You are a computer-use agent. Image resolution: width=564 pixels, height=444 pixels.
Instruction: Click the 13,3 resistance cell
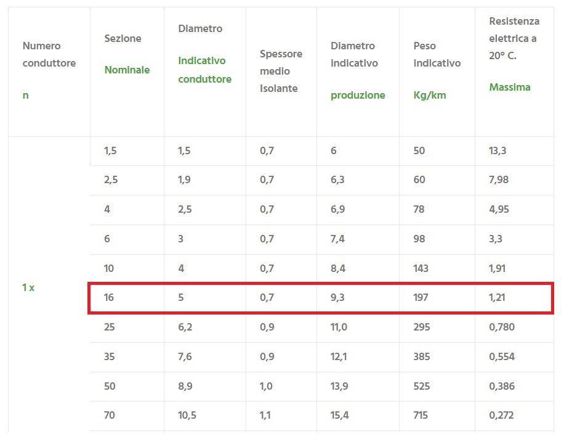coord(498,150)
